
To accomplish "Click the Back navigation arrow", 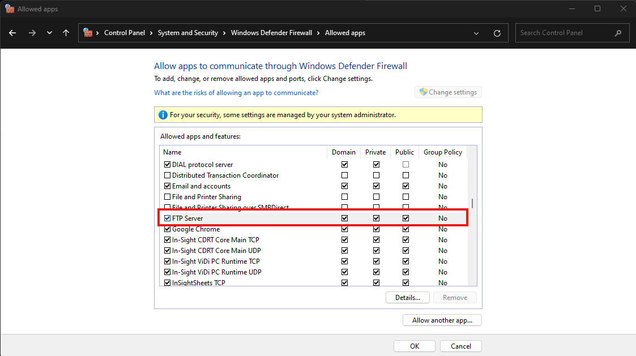I will pyautogui.click(x=12, y=33).
